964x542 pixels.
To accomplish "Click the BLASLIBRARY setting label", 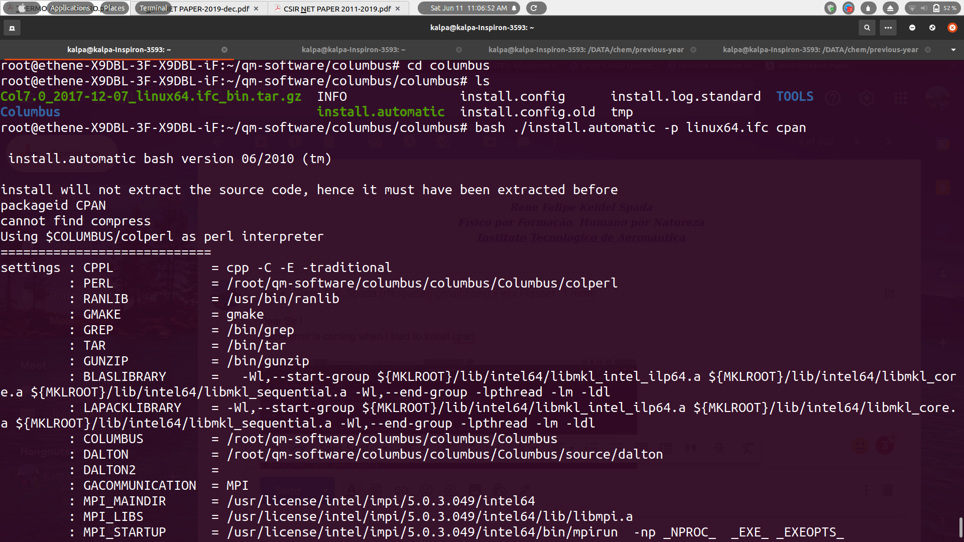I will pyautogui.click(x=125, y=376).
